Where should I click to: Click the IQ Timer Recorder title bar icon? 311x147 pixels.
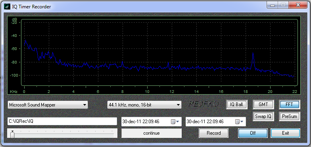[7, 6]
